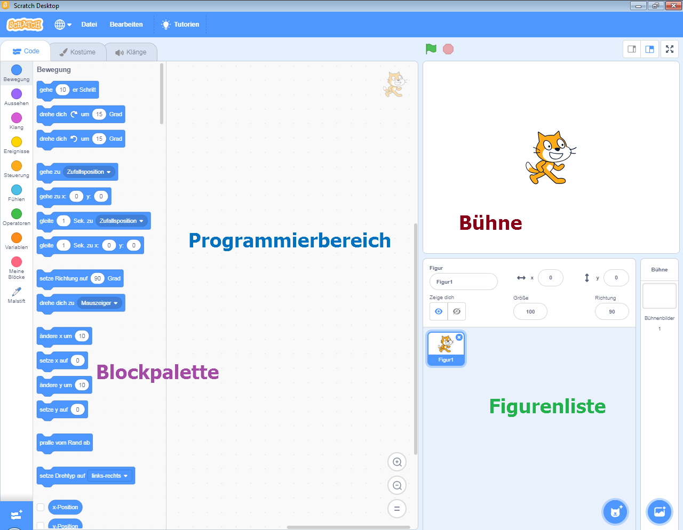Select the Aussehen purple category
The height and width of the screenshot is (530, 683).
click(x=17, y=97)
